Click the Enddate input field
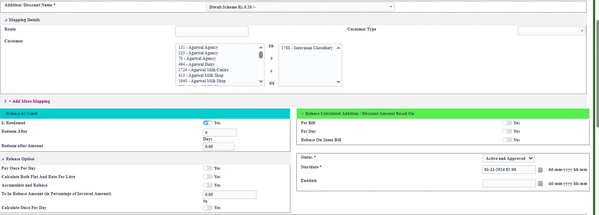 point(509,183)
